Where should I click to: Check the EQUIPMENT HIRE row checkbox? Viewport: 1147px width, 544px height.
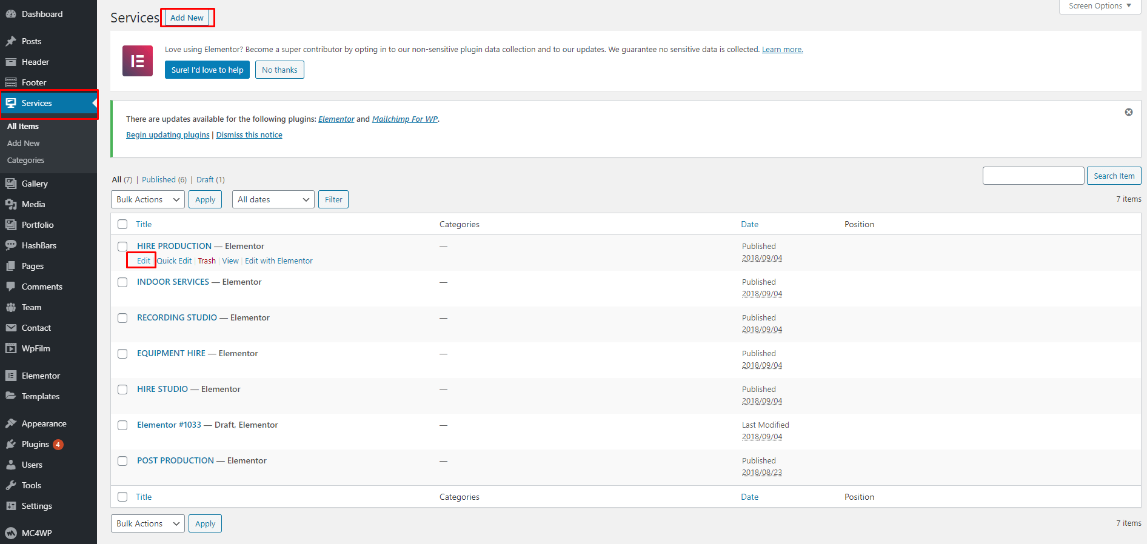tap(122, 354)
